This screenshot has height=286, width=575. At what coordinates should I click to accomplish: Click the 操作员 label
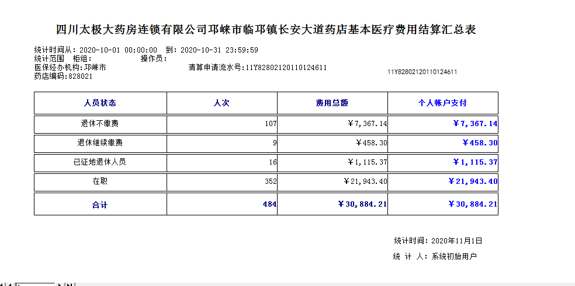coord(154,58)
